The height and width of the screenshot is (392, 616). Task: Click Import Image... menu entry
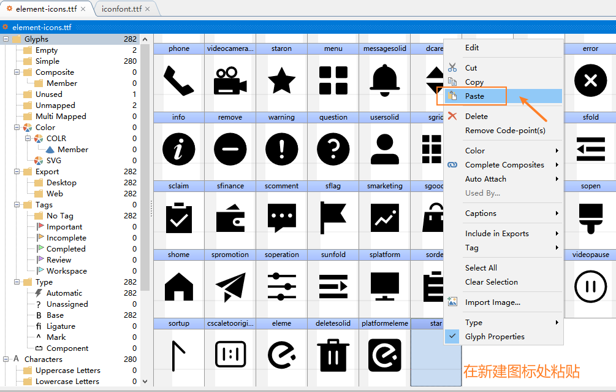pos(492,302)
